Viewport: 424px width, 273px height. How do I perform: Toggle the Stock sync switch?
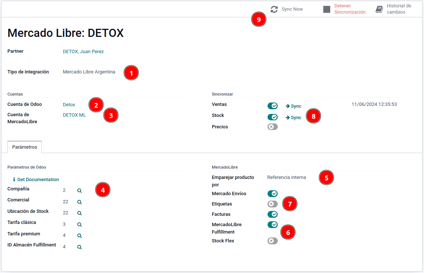point(272,117)
